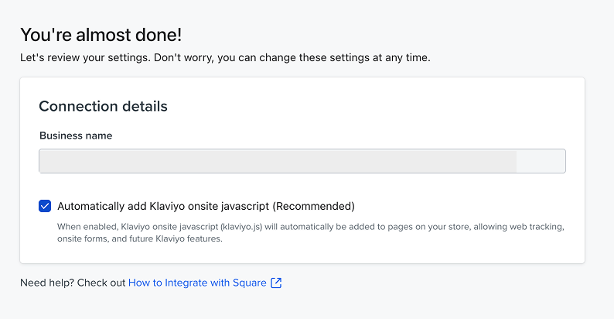Image resolution: width=614 pixels, height=319 pixels.
Task: Open the How to Integrate with Square link
Action: (197, 283)
